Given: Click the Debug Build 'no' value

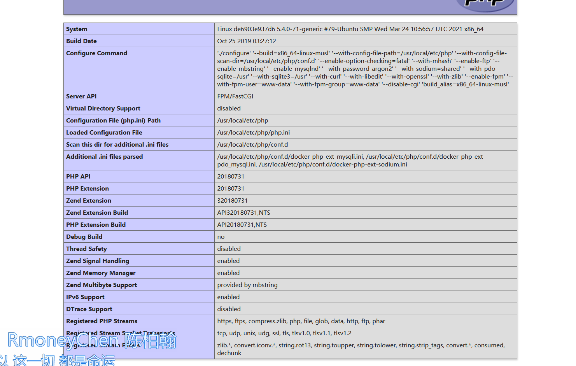Looking at the screenshot, I should (221, 237).
